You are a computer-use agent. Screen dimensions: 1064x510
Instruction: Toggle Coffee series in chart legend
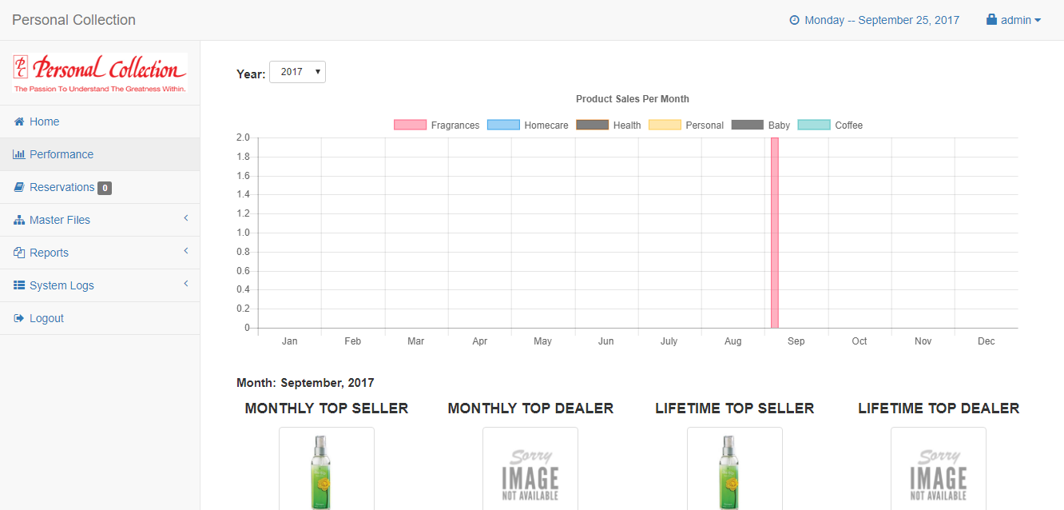[x=831, y=125]
